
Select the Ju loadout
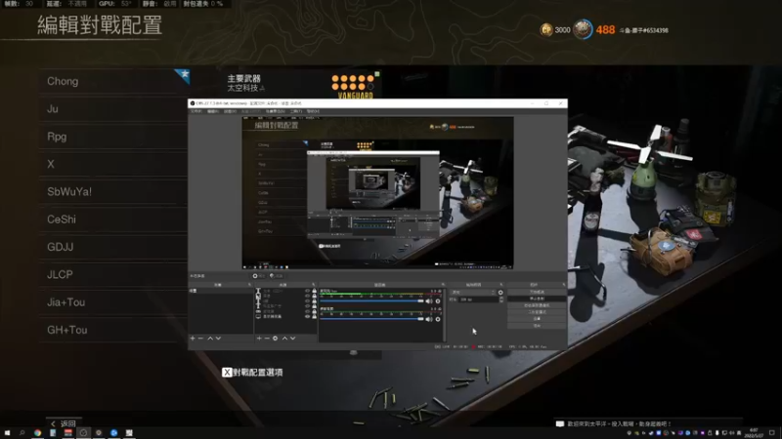coord(113,109)
